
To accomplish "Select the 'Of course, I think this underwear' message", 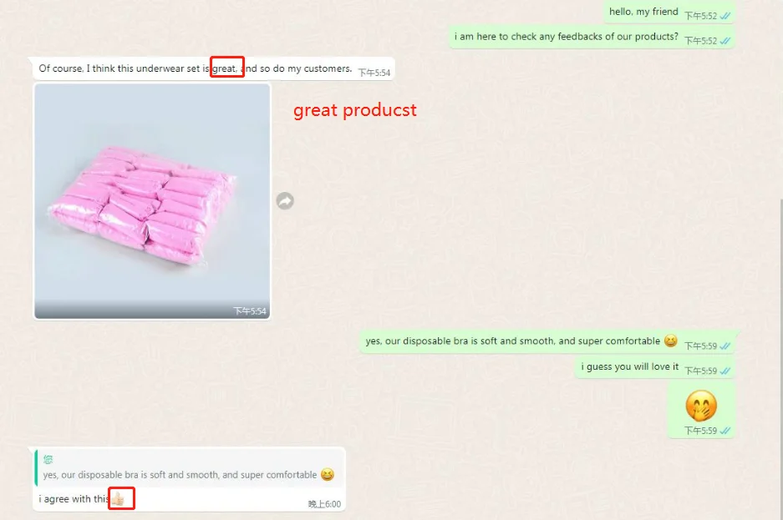I will [x=214, y=68].
